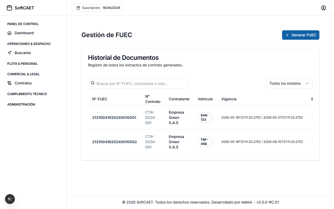
Task: Click the Vigencia column header
Action: [229, 99]
